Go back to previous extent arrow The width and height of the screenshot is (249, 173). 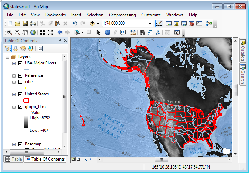click(60, 33)
